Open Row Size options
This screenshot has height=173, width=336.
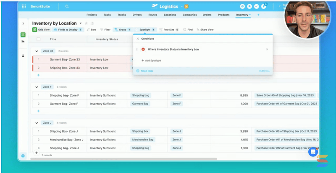coord(169,30)
